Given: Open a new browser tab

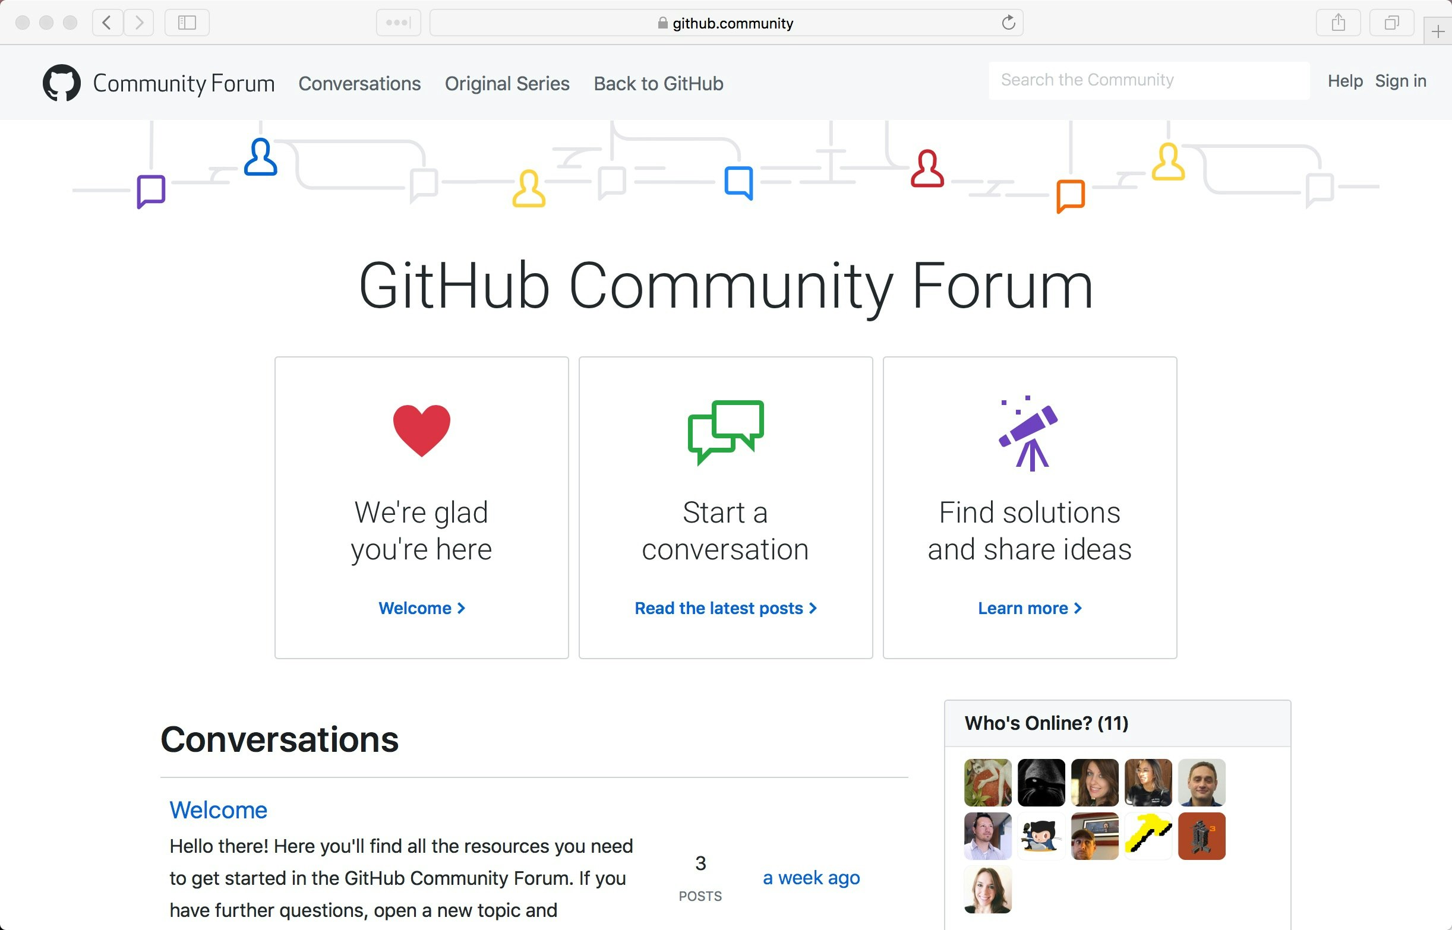Looking at the screenshot, I should click(x=1438, y=30).
